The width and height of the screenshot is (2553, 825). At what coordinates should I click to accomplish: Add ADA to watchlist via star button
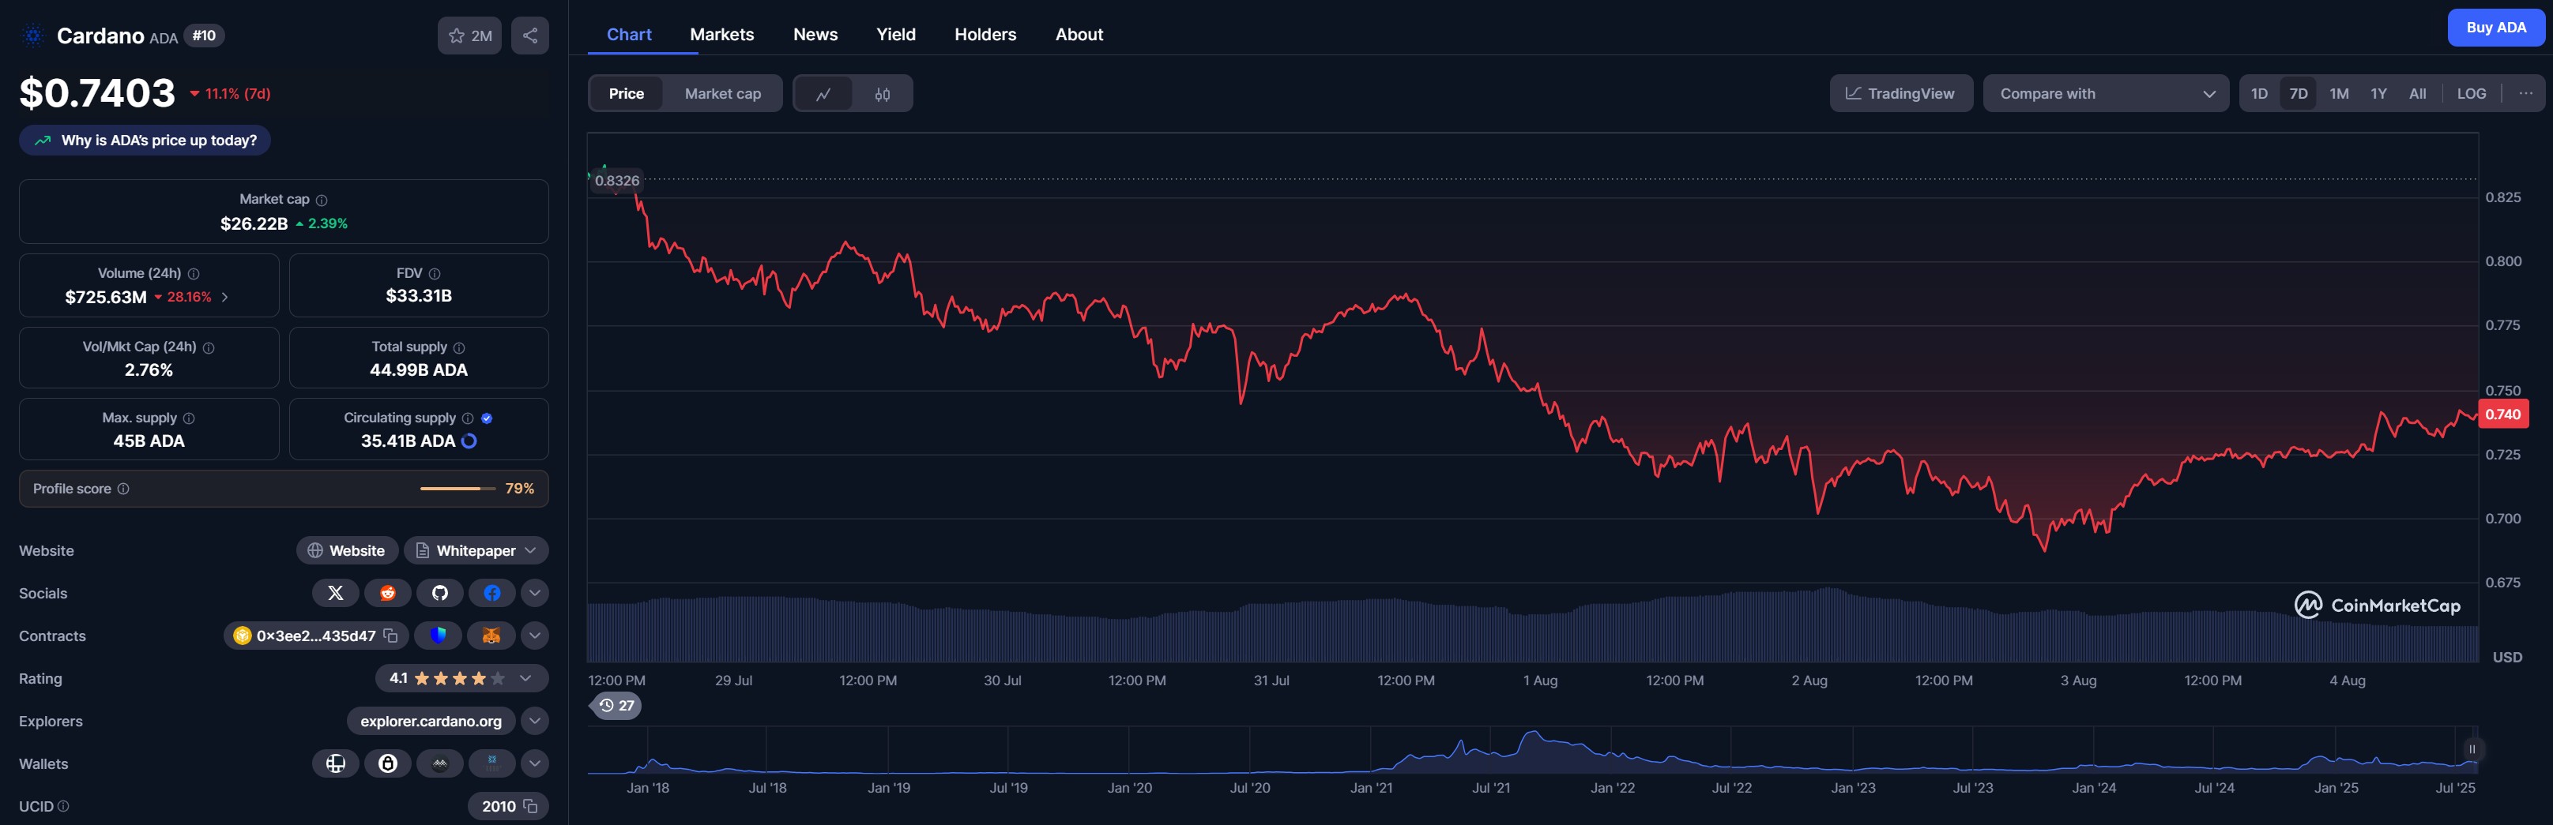[x=469, y=36]
